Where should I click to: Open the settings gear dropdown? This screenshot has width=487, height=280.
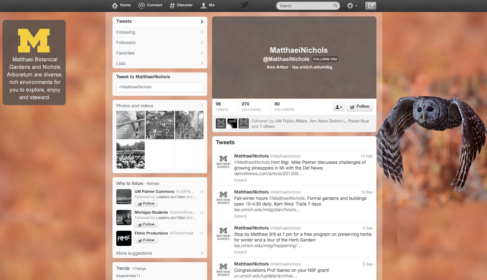click(x=352, y=6)
